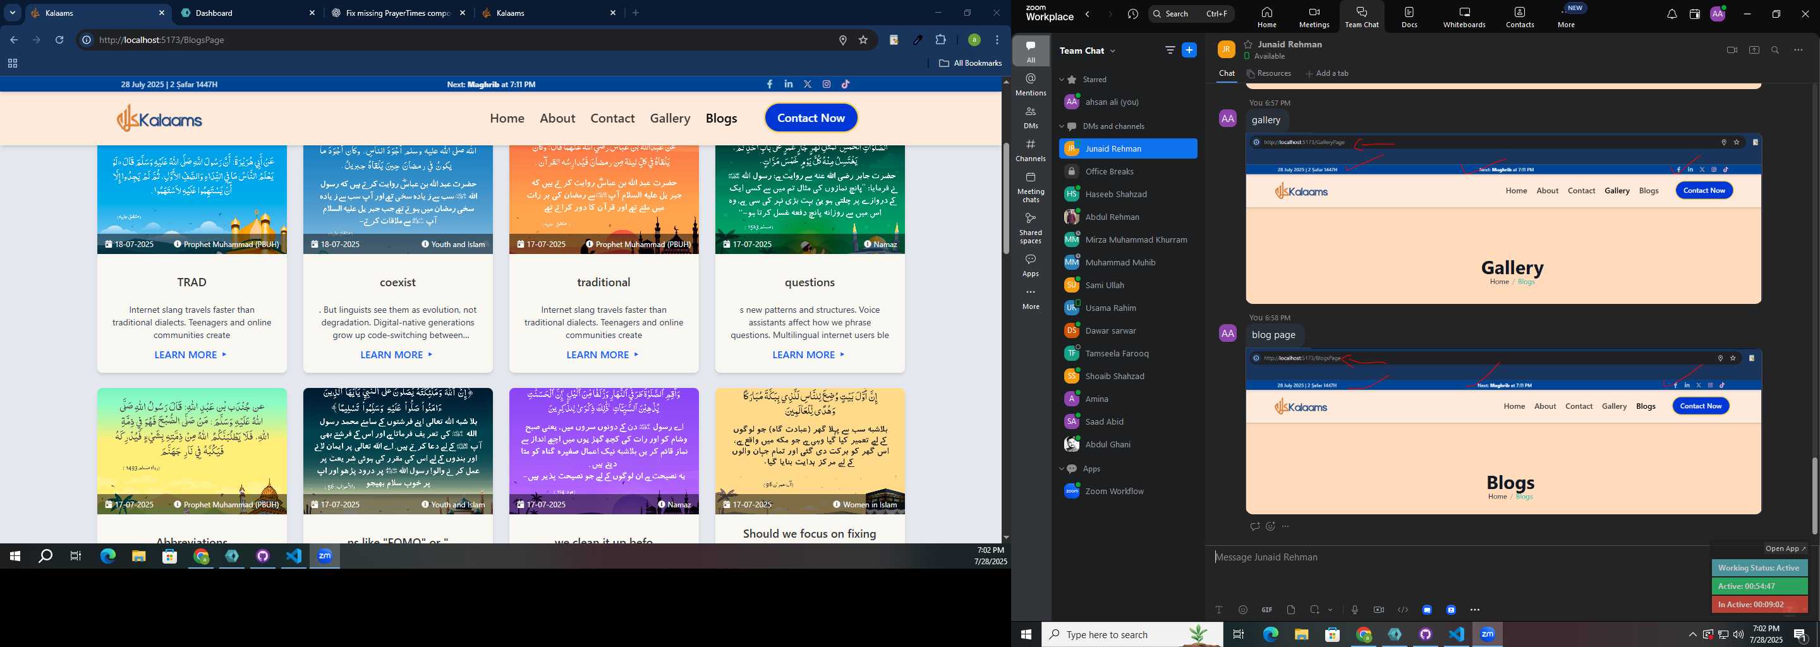The width and height of the screenshot is (1820, 647).
Task: Click the blue new chat plus button
Action: tap(1190, 50)
